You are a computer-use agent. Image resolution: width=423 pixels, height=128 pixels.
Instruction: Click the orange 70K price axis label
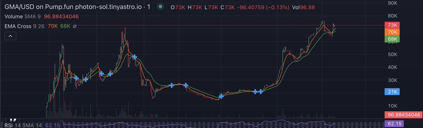[392, 32]
